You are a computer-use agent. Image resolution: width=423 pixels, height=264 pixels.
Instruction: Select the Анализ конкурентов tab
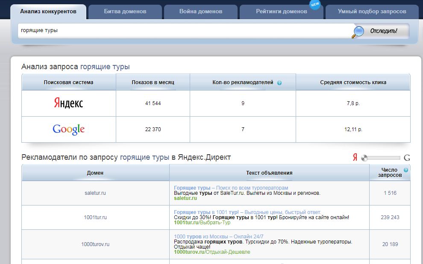pyautogui.click(x=48, y=12)
